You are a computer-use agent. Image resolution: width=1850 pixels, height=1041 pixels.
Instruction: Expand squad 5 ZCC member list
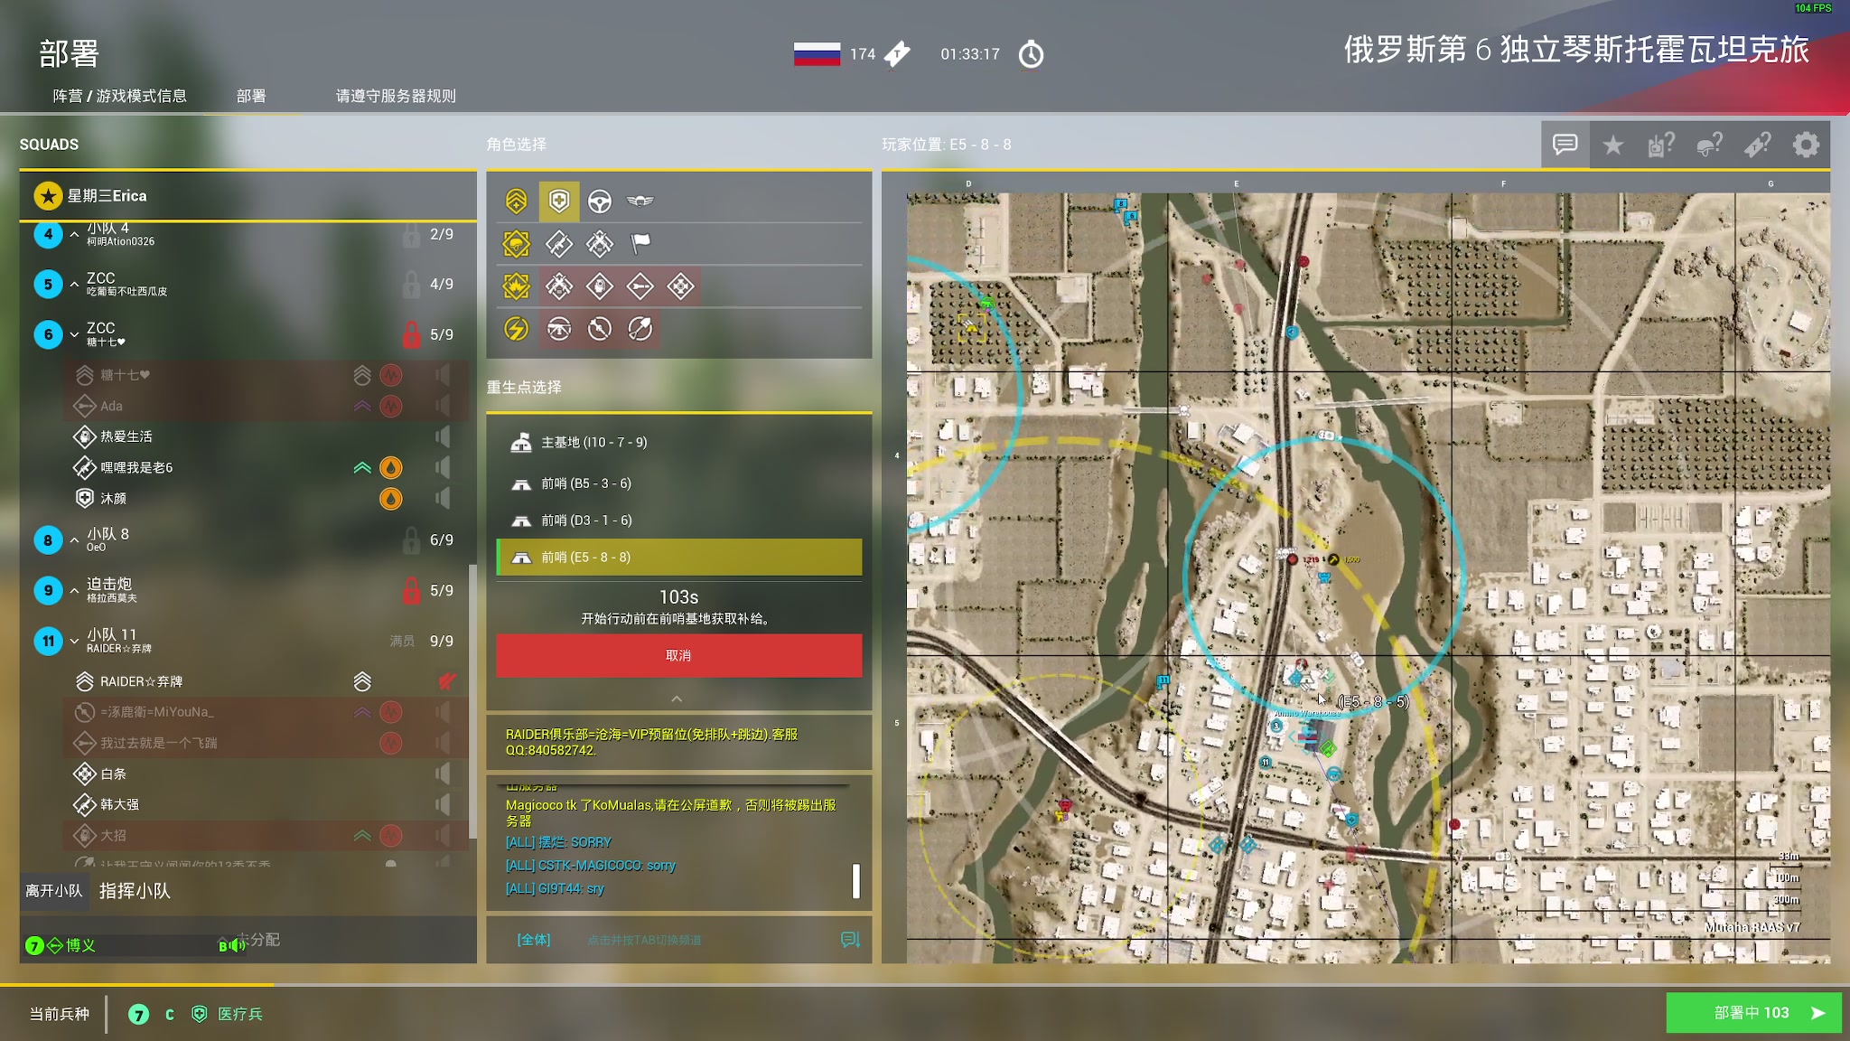74,284
